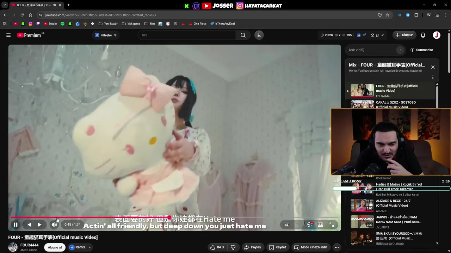Click Oluştur create button
This screenshot has width=451, height=253.
pos(404,35)
